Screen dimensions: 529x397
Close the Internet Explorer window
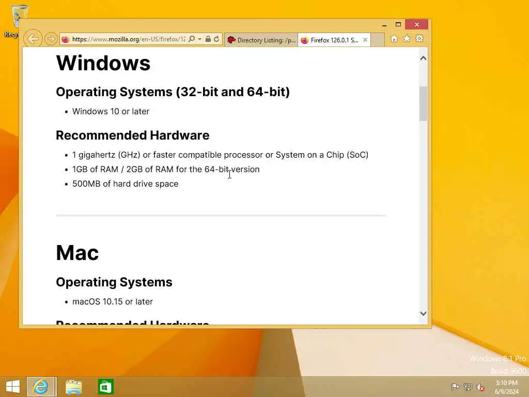[417, 24]
